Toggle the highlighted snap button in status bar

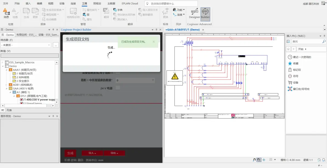(x=259, y=160)
